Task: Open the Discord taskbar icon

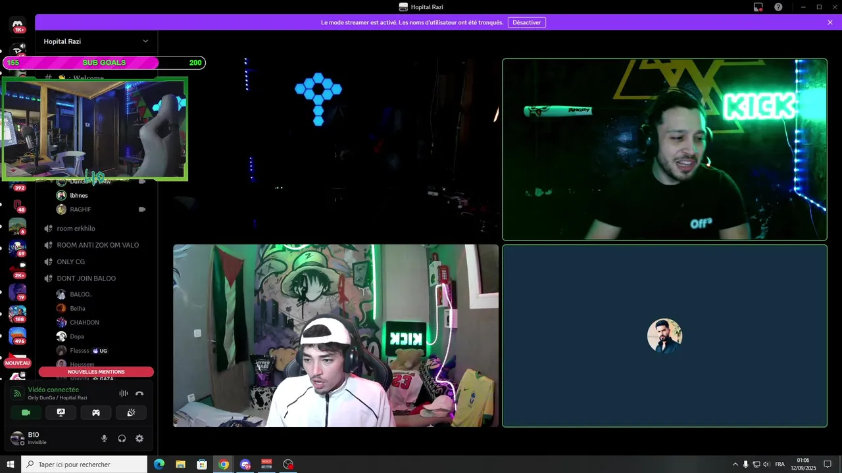Action: pos(245,464)
